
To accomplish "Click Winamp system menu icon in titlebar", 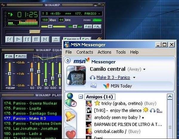I will 3,5.
